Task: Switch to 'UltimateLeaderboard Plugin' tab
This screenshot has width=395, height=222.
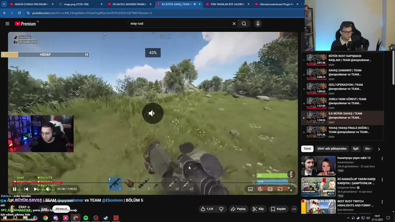Action: pos(276,4)
